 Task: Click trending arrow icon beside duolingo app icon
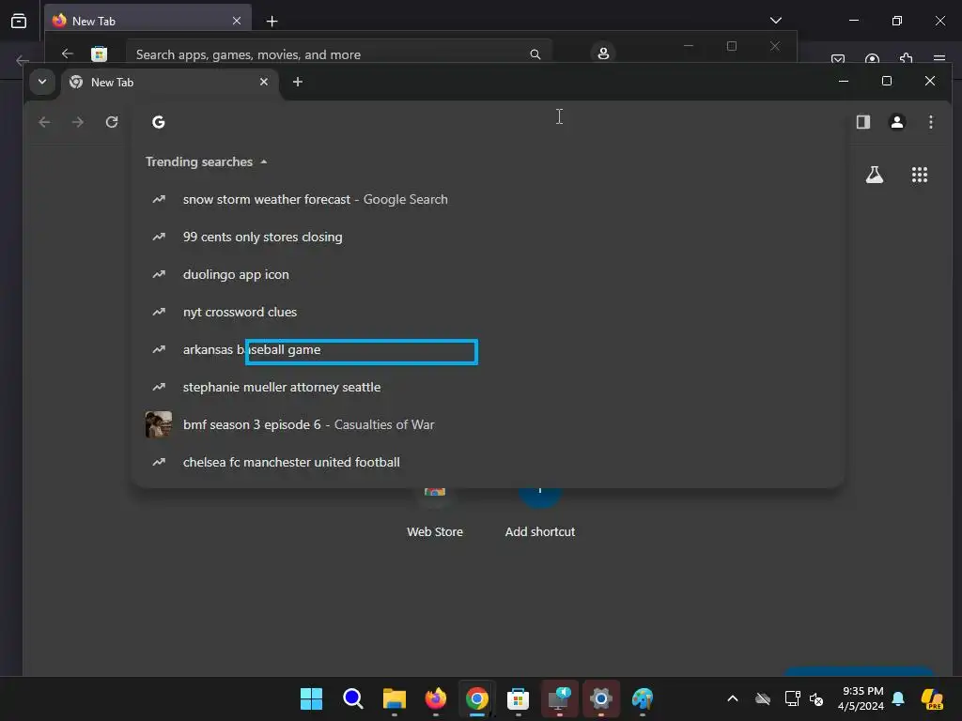click(158, 274)
